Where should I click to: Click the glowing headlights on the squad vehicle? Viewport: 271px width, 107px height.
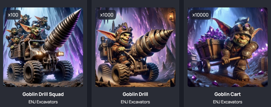coord(50,53)
